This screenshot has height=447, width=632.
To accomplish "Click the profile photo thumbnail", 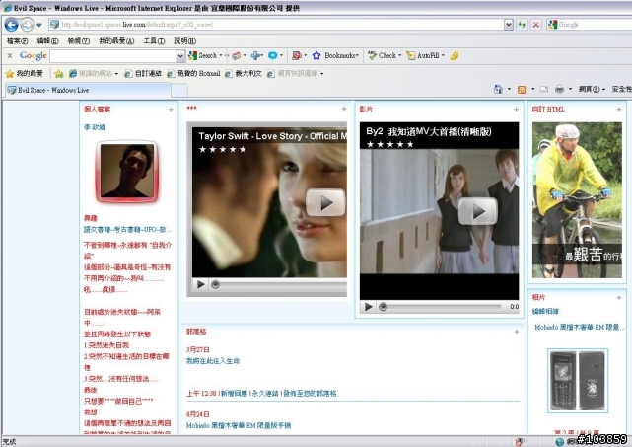I will click(127, 172).
